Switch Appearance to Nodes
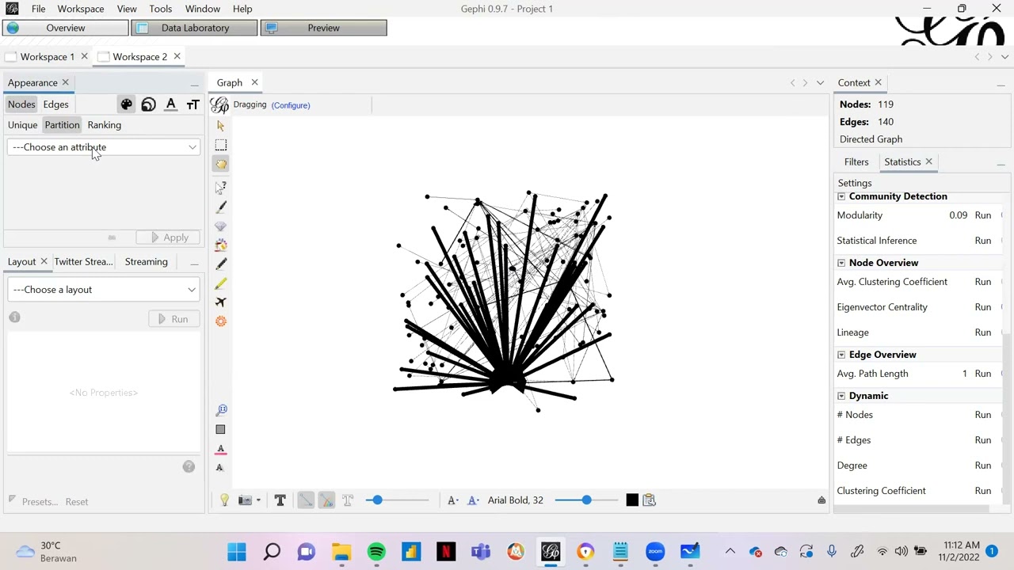This screenshot has width=1014, height=570. [x=21, y=104]
